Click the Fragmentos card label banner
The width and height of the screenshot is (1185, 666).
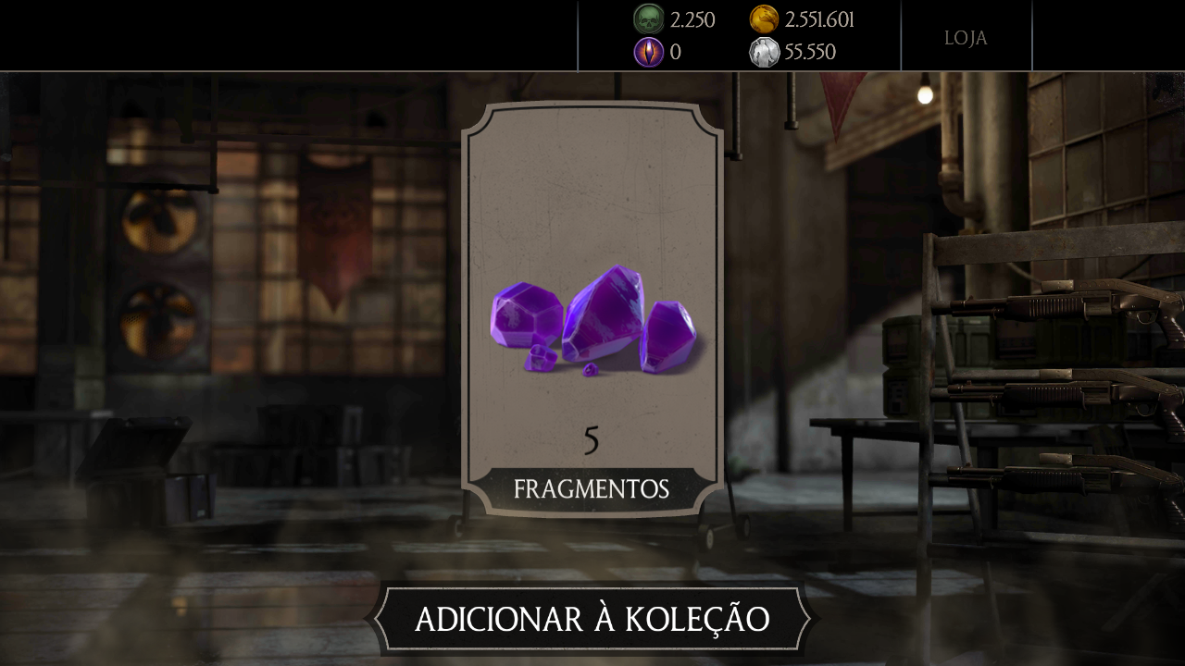tap(592, 489)
